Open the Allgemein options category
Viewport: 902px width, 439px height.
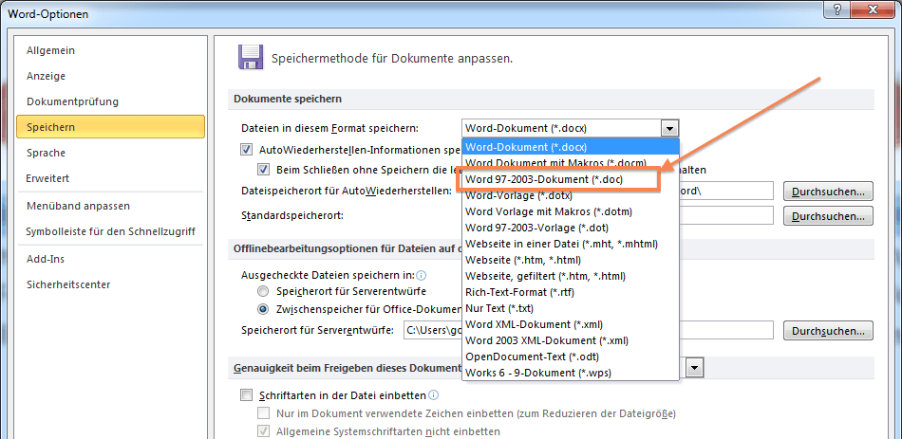(x=110, y=50)
